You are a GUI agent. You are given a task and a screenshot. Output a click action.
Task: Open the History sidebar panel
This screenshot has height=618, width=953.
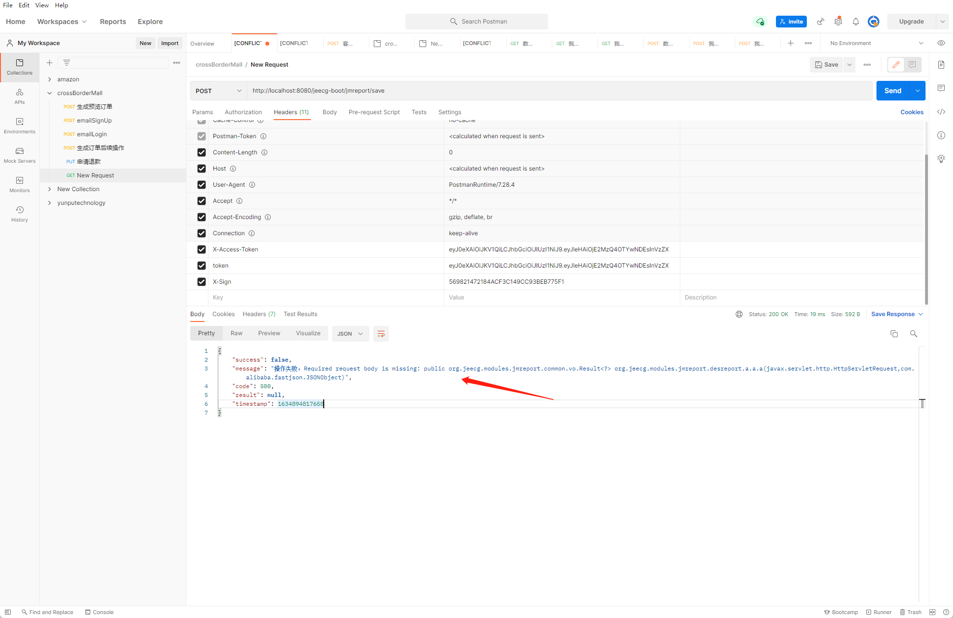pos(20,214)
